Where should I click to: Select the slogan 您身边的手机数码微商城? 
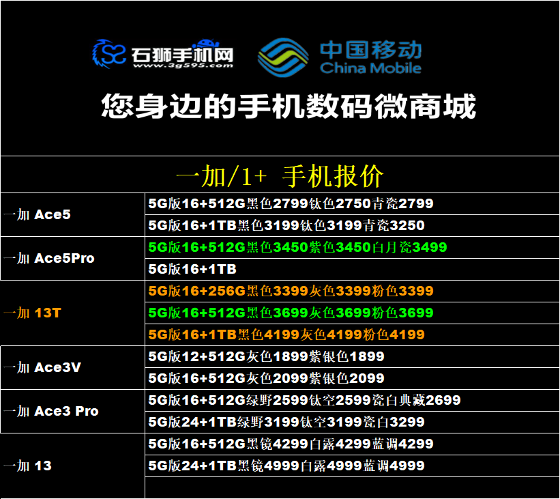point(289,106)
